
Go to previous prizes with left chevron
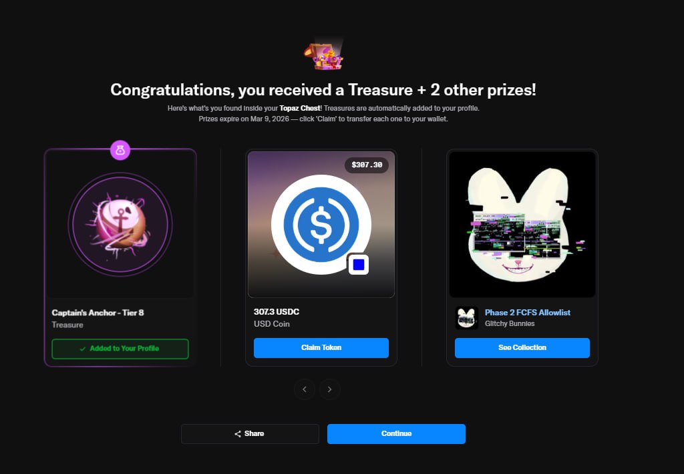(x=305, y=389)
